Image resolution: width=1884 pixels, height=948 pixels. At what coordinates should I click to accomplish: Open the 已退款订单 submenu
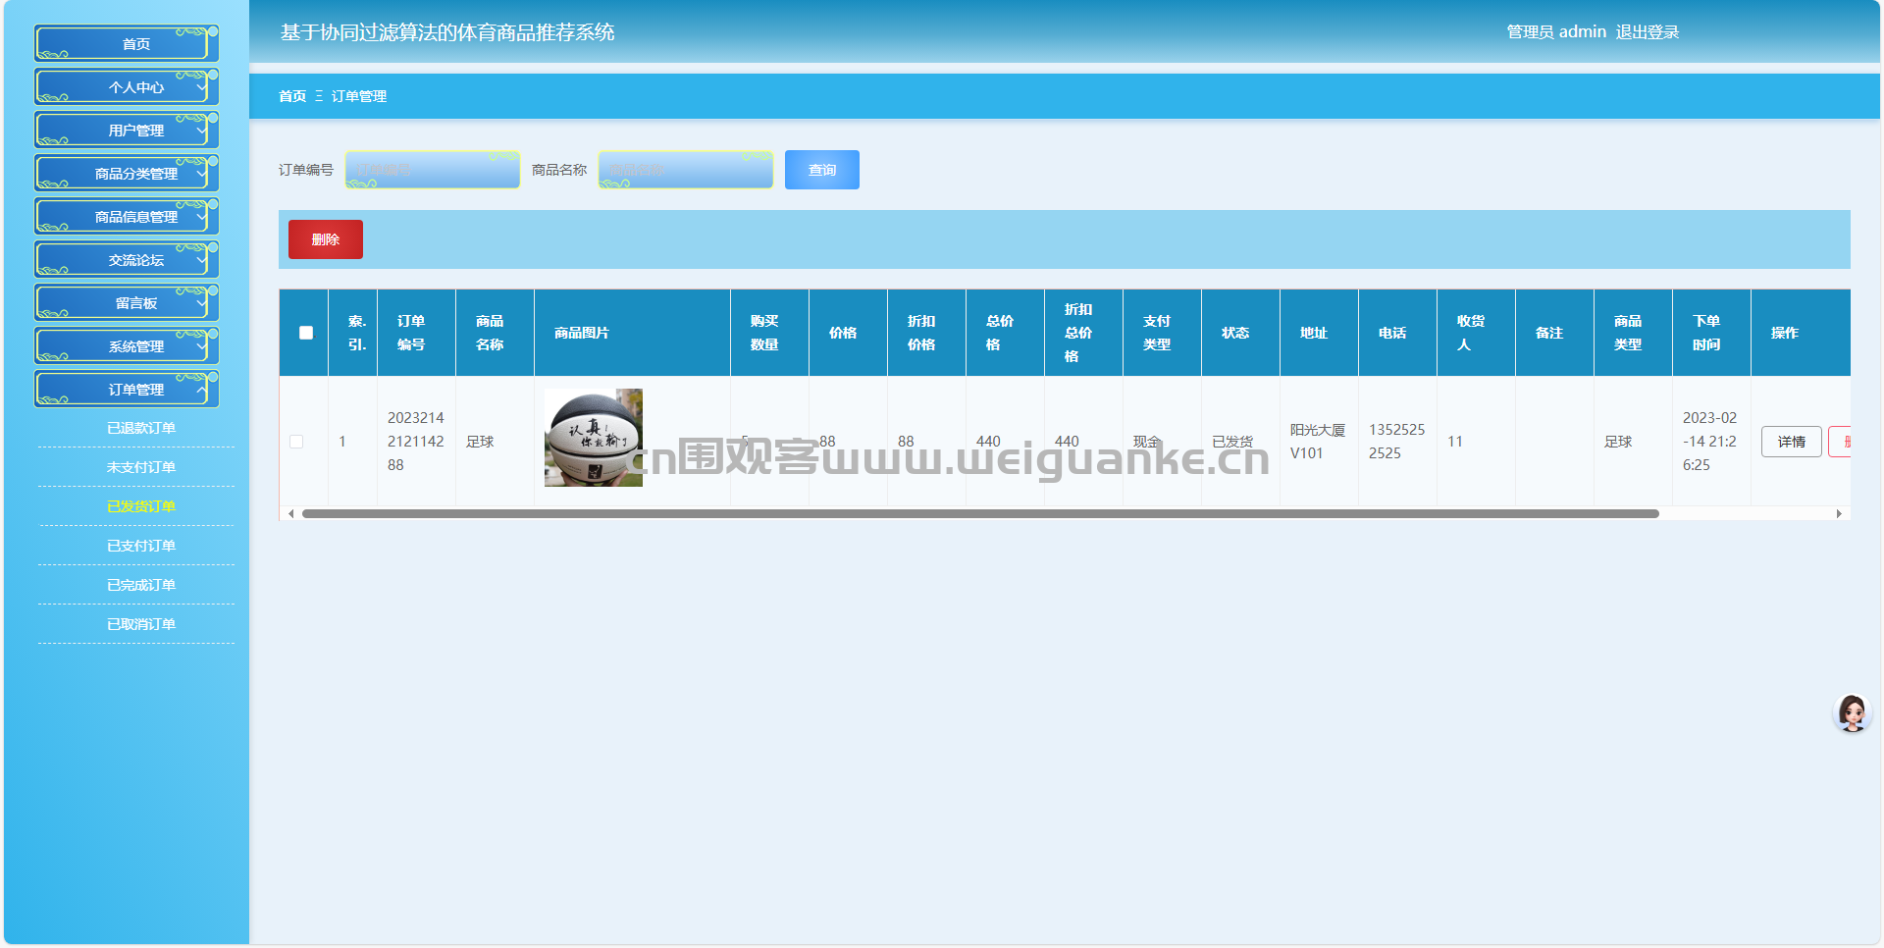click(x=136, y=428)
